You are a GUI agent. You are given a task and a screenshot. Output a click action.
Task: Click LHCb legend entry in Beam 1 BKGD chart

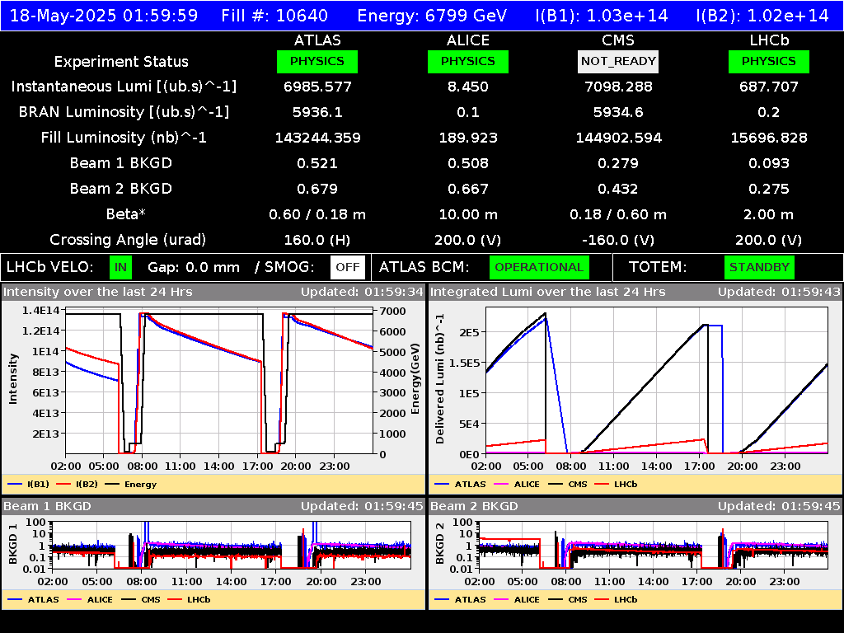(189, 599)
